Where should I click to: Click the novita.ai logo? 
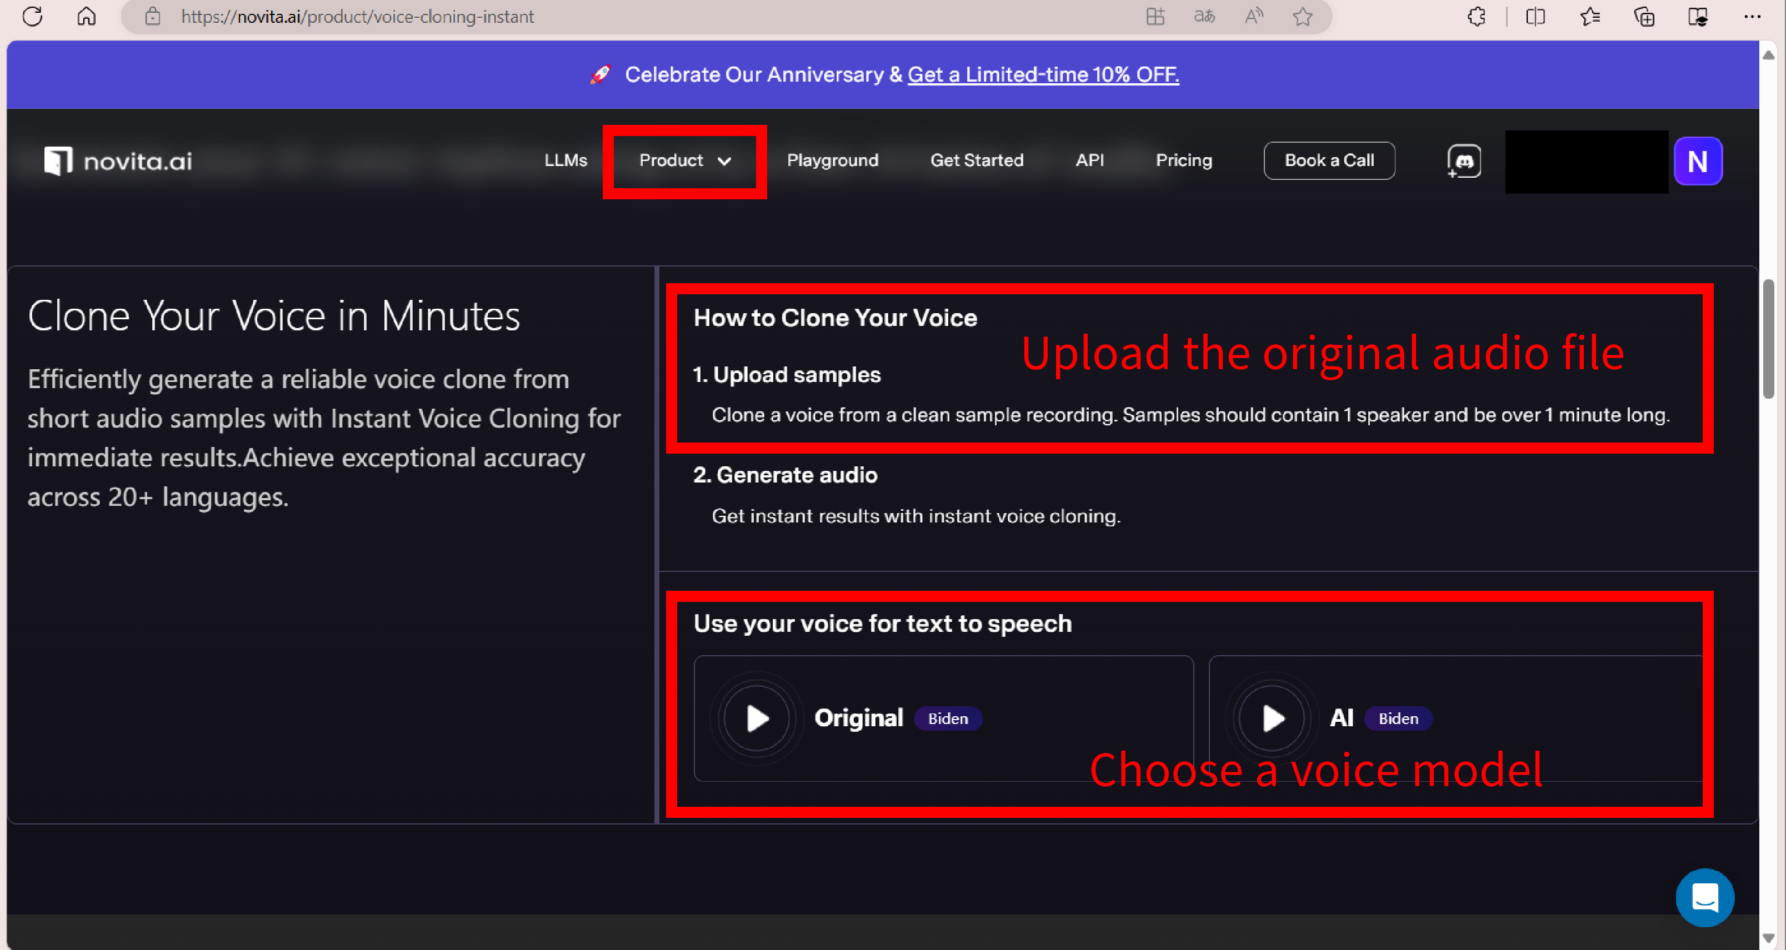tap(118, 161)
